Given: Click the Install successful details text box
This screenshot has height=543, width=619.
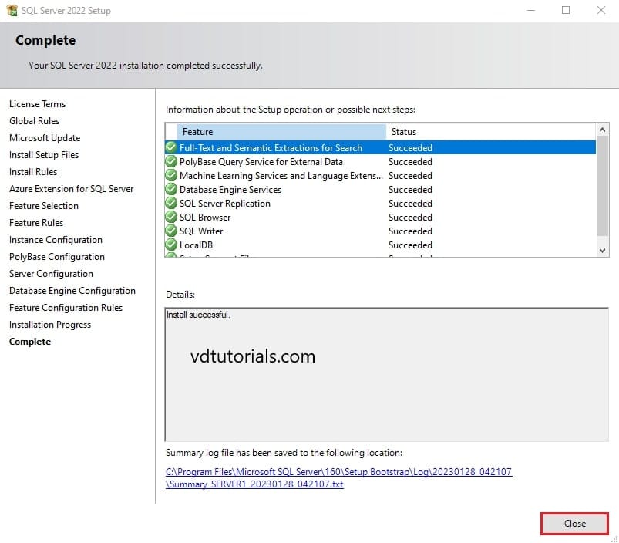Looking at the screenshot, I should tap(386, 374).
